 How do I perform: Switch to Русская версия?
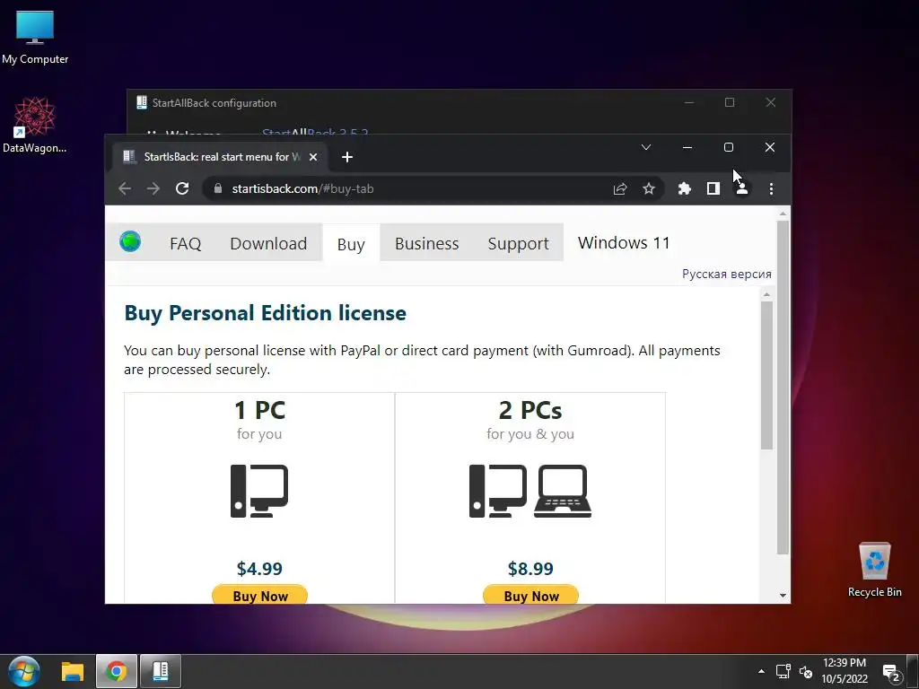tap(727, 275)
